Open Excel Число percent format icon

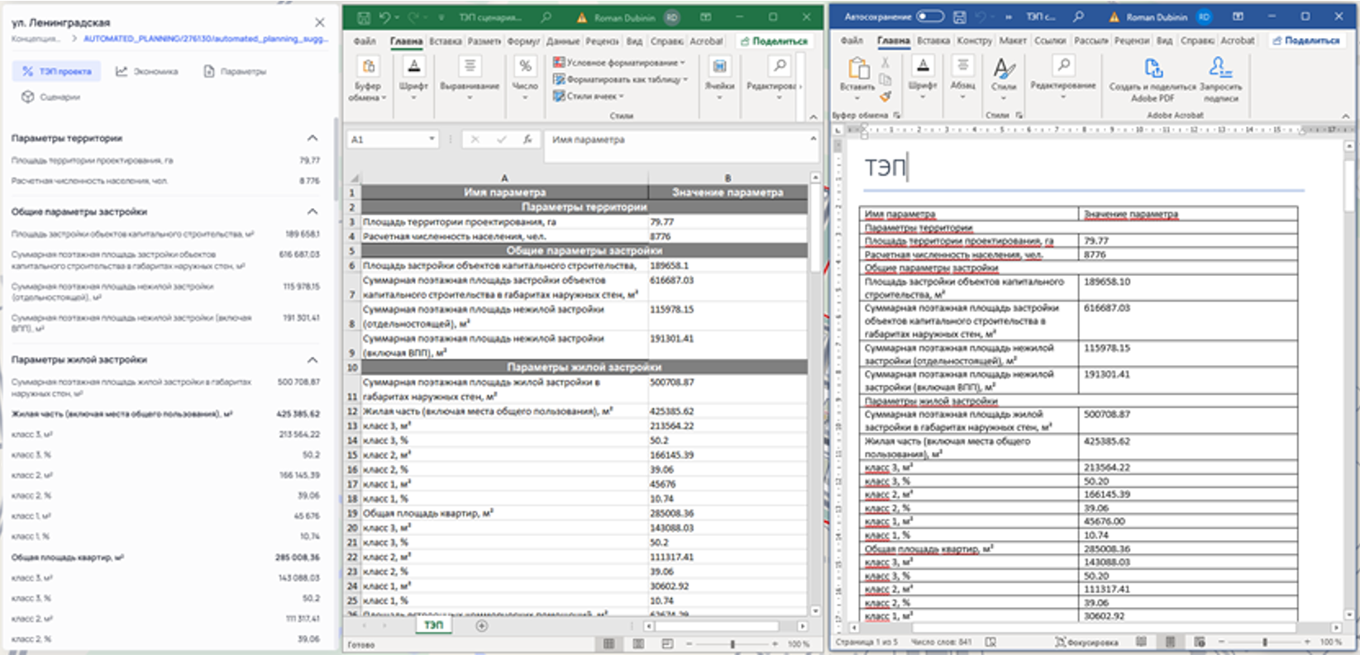525,66
